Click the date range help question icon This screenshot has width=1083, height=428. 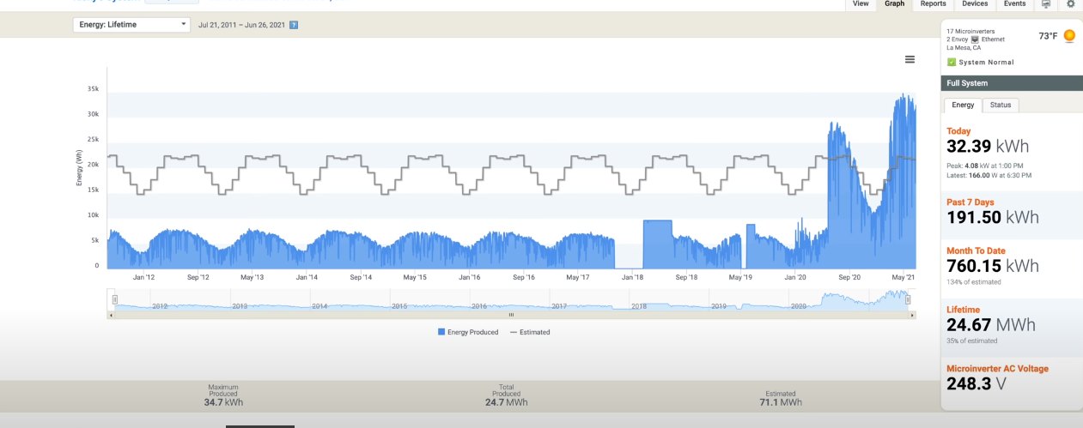click(x=294, y=25)
